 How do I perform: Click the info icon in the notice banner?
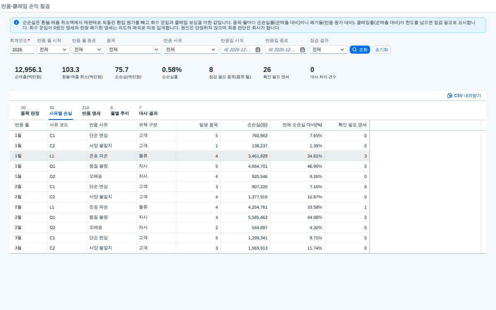pos(16,22)
